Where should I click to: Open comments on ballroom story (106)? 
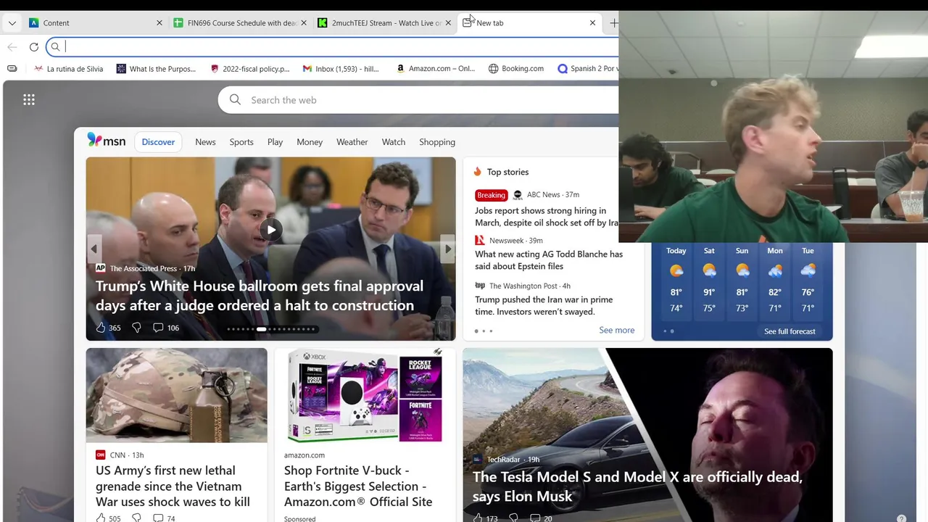coord(165,328)
